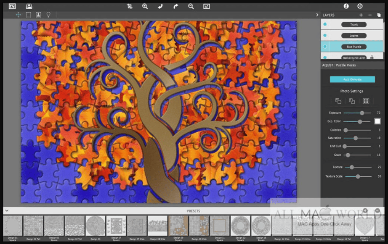Toggle visibility of the Blue Puzzle layer
The width and height of the screenshot is (388, 244).
(x=325, y=47)
